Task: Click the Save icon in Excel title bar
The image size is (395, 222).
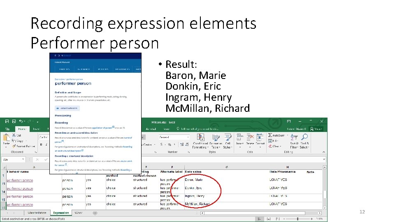Action: (x=7, y=121)
